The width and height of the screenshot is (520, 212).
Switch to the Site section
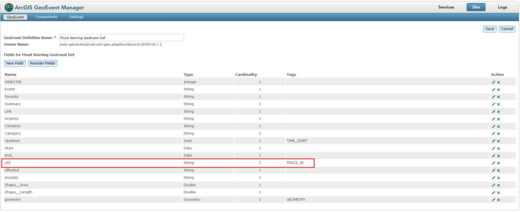[x=476, y=7]
